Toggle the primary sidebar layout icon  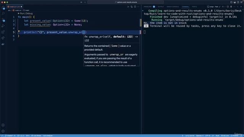point(231,2)
